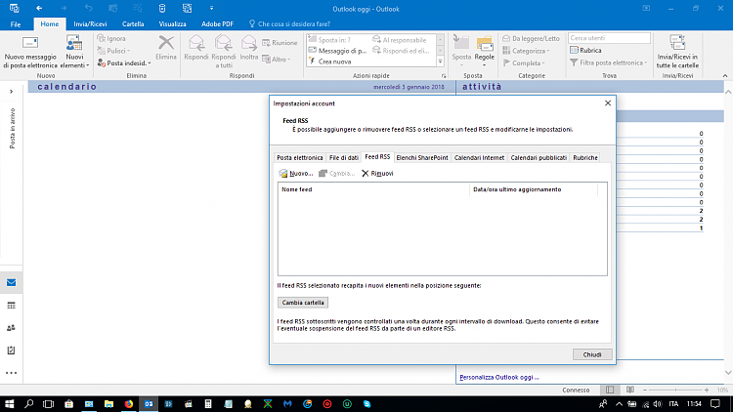Open the File menu
This screenshot has height=412, width=733.
click(x=16, y=23)
